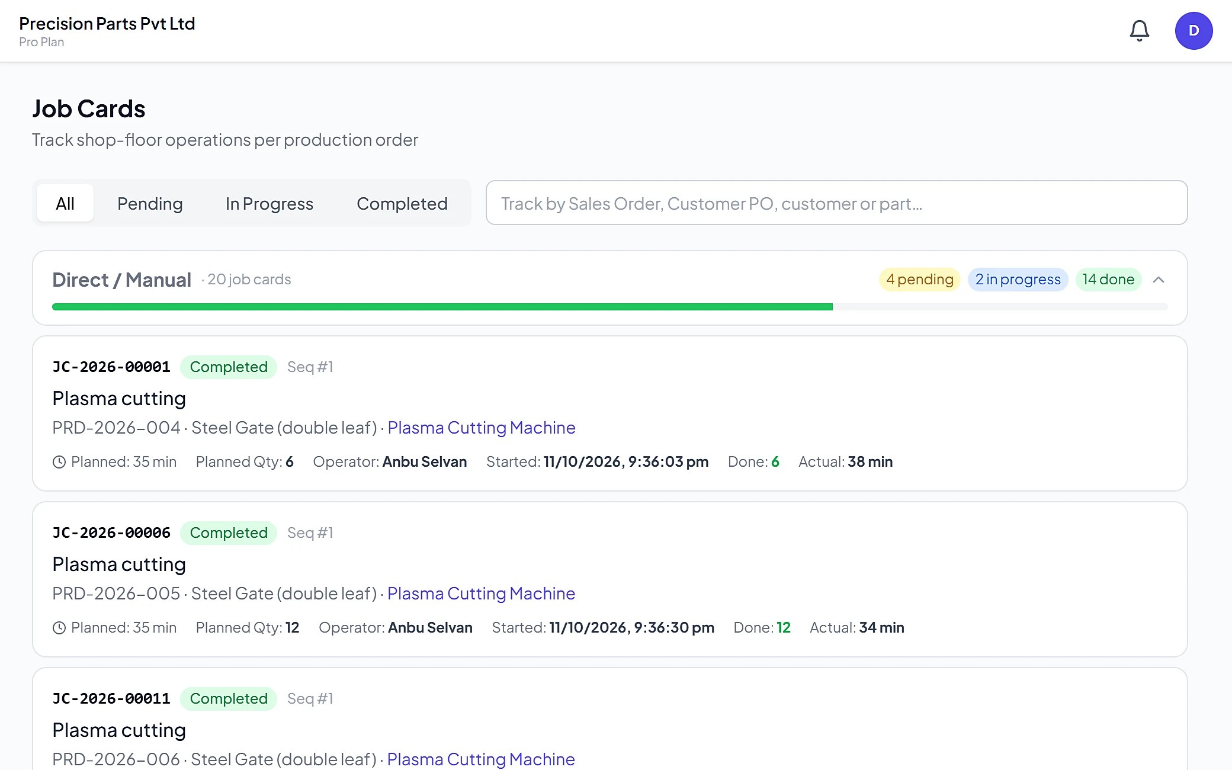1232x770 pixels.
Task: Click the Precision Parts Pvt Ltd title
Action: tap(107, 24)
